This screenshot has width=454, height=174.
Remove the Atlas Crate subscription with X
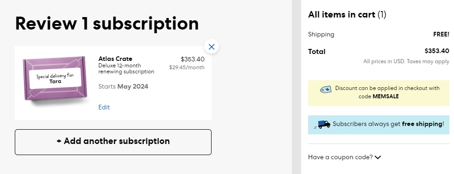(212, 46)
